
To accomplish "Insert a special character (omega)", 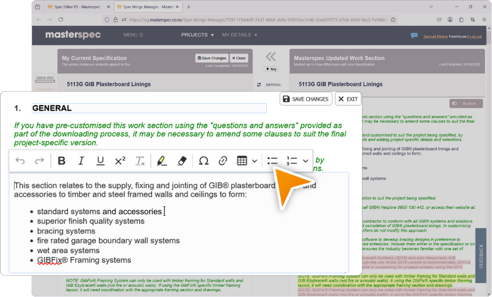I will click(204, 161).
